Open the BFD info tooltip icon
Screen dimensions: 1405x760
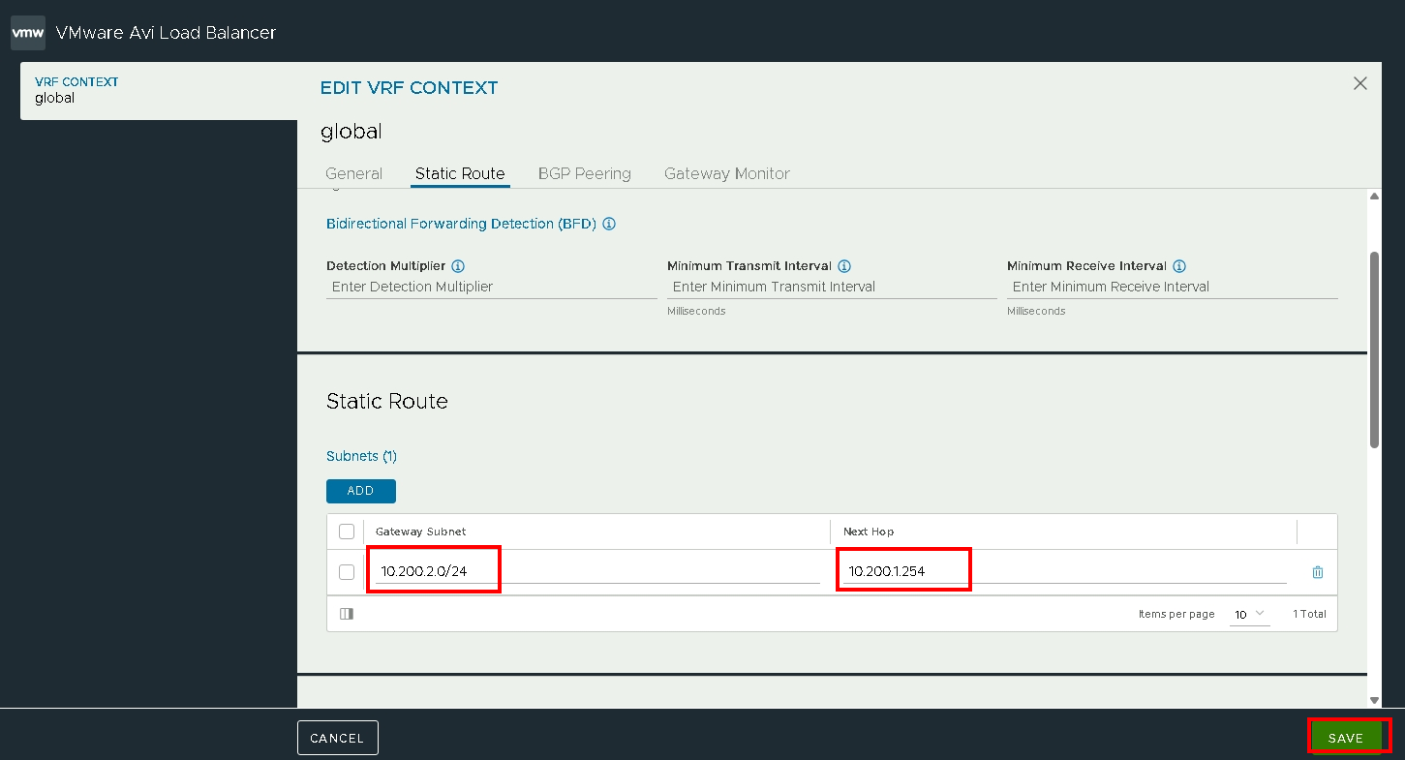point(609,224)
